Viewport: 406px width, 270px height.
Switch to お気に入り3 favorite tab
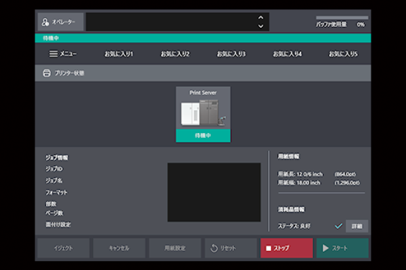pos(231,53)
